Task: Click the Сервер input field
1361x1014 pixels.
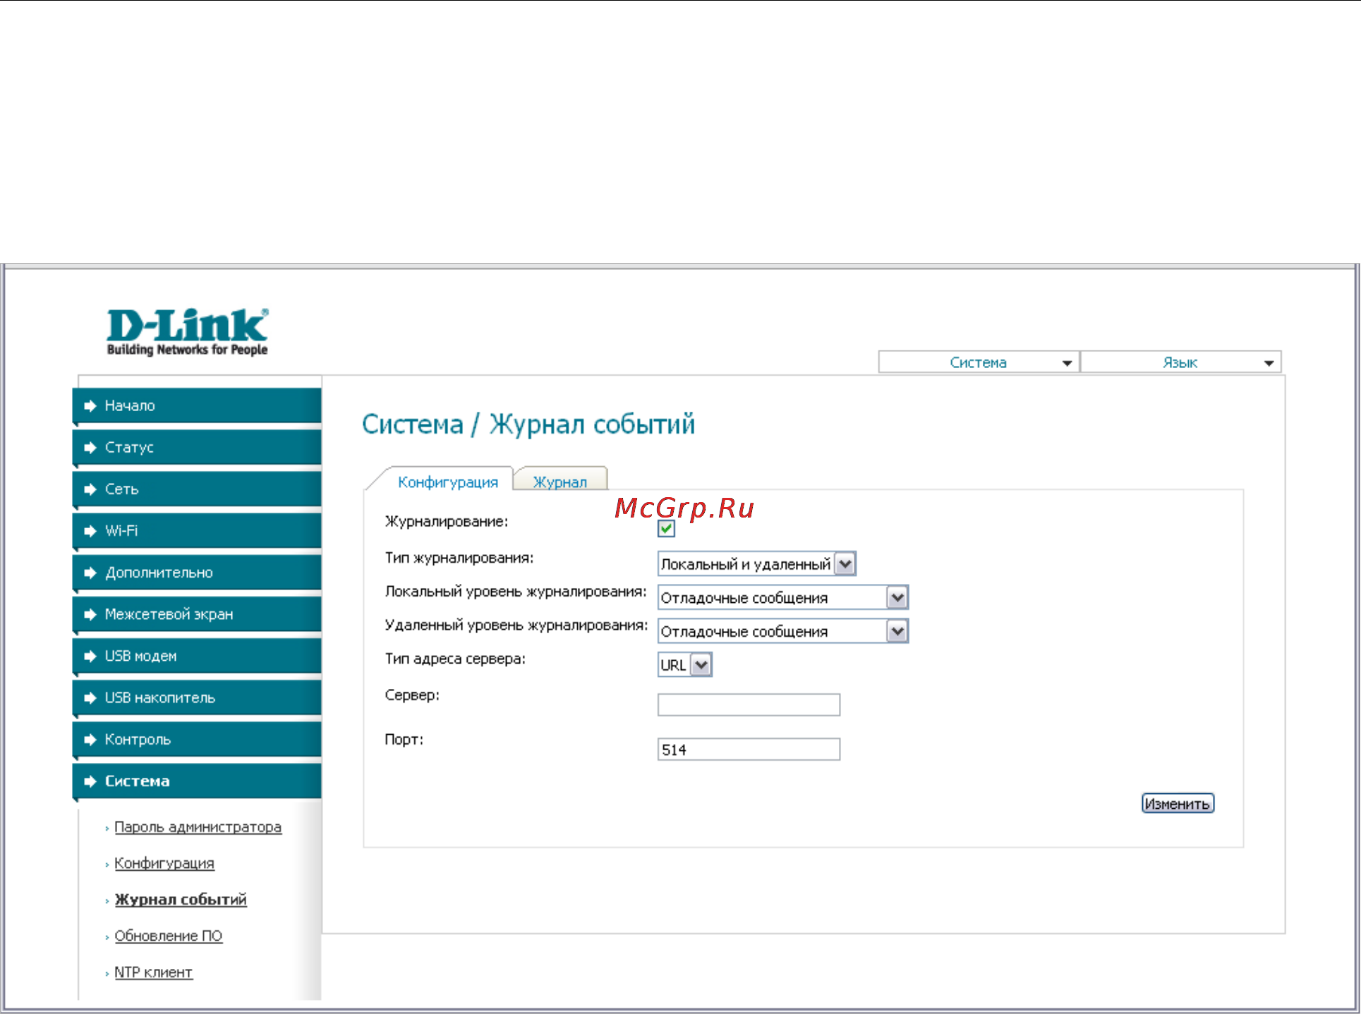Action: coord(749,704)
